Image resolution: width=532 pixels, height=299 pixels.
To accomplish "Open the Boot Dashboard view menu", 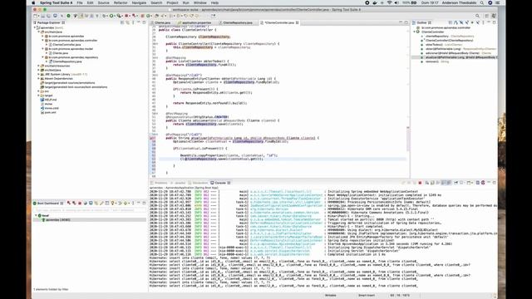I will coord(133,203).
